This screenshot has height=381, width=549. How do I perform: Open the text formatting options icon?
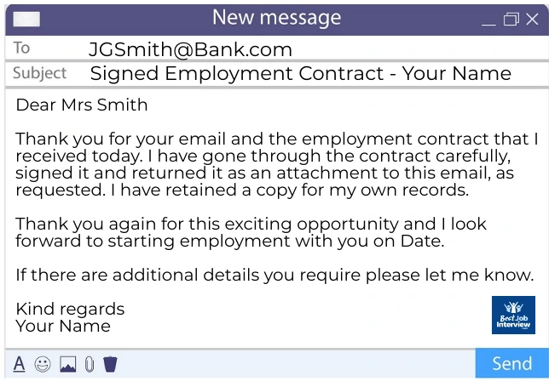pos(20,364)
